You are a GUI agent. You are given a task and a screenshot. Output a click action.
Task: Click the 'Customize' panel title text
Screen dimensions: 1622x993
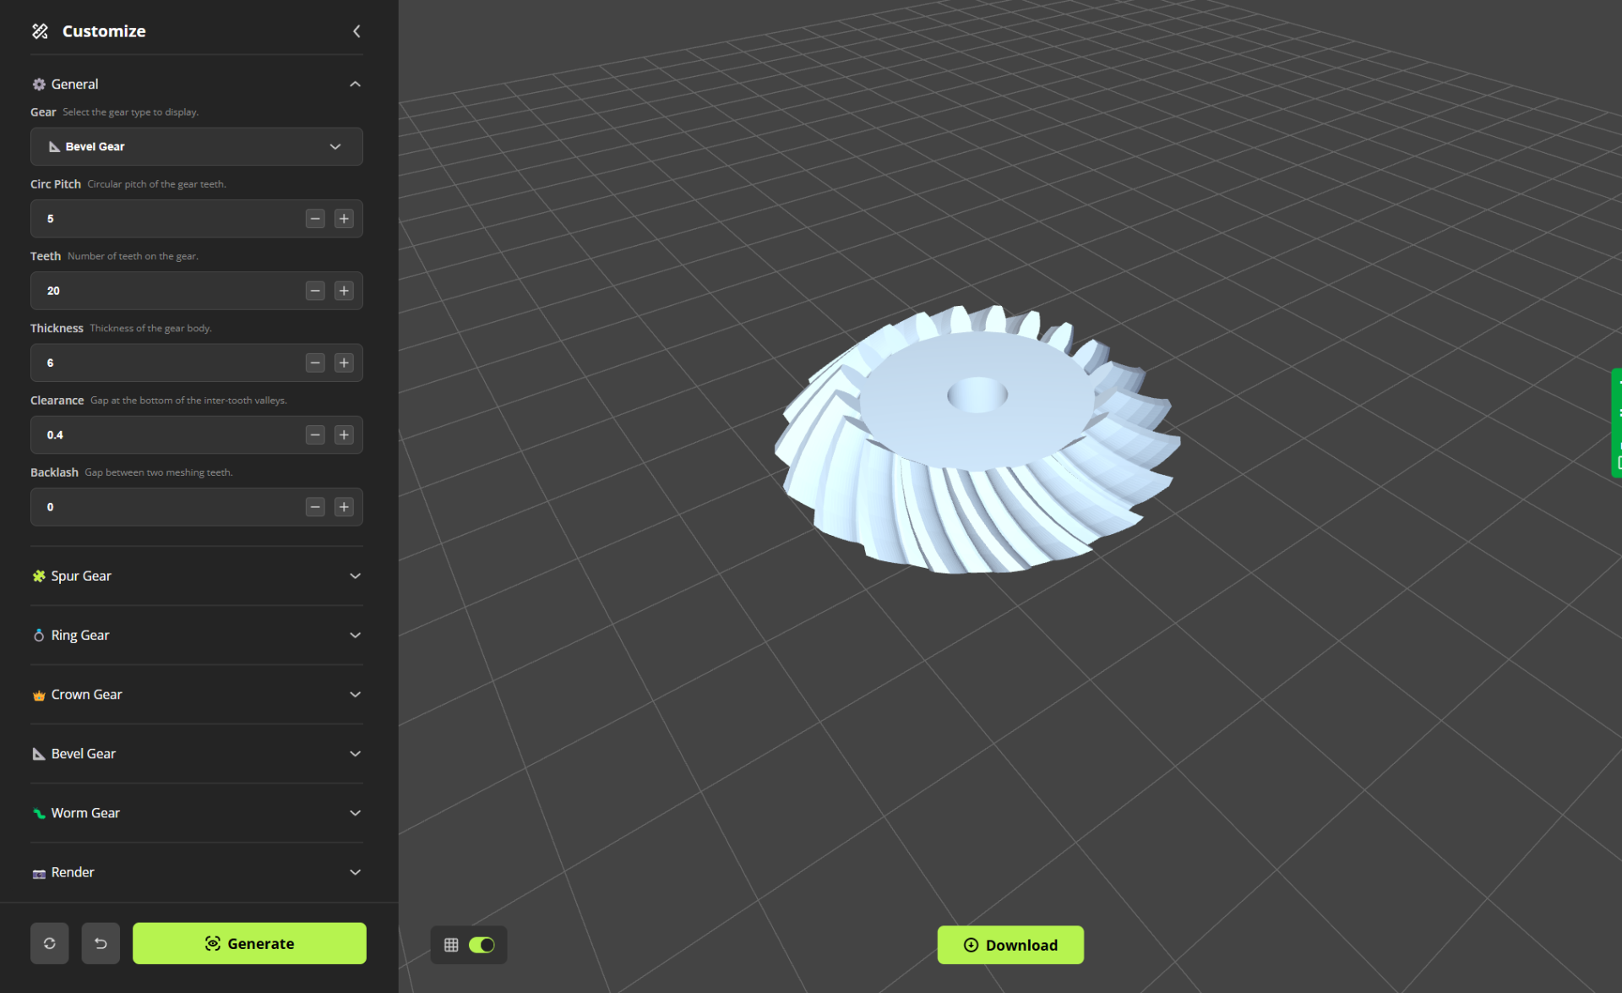click(x=104, y=31)
